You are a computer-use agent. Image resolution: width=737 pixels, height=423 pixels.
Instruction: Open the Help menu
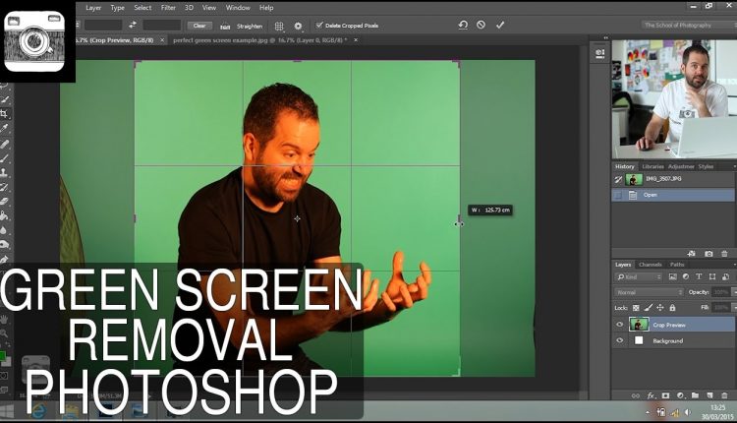[266, 8]
